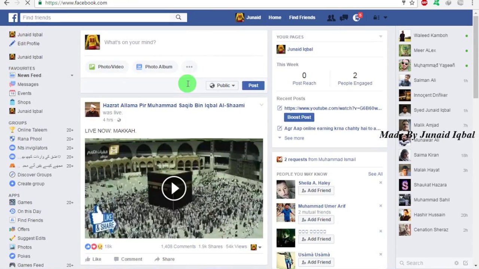Open notifications globe icon with badge
This screenshot has height=269, width=479.
coord(357,18)
